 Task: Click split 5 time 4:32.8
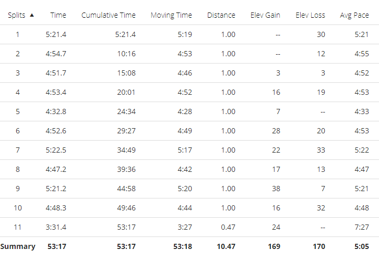pyautogui.click(x=56, y=111)
